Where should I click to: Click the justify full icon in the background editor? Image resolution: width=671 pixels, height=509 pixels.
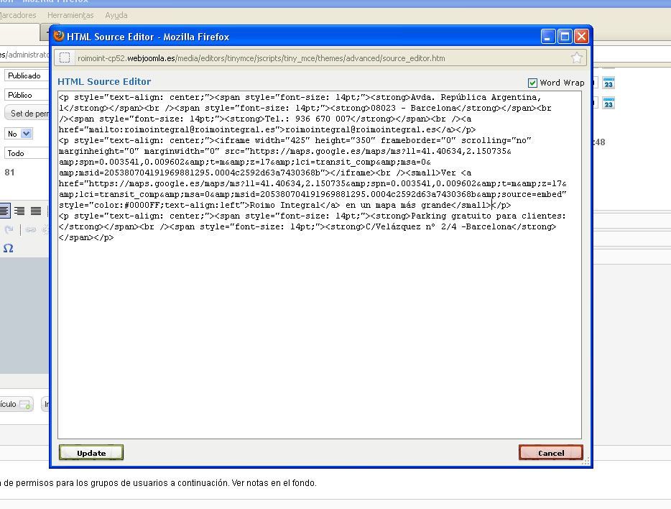(36, 211)
